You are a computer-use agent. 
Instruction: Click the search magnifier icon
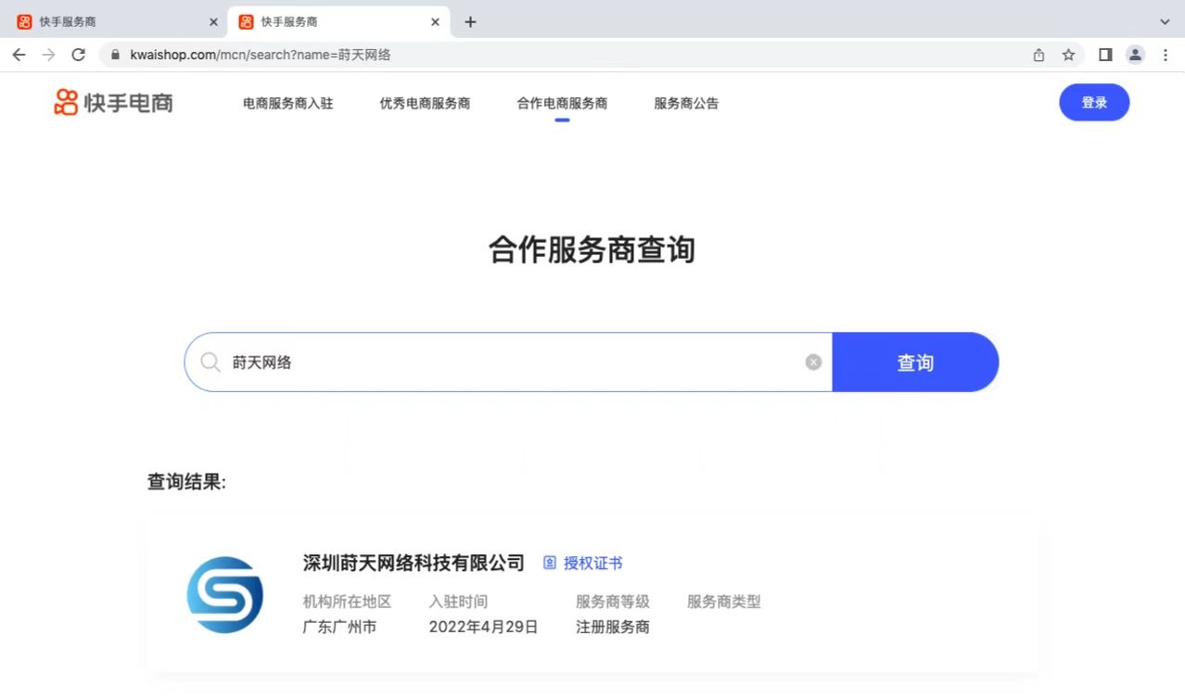coord(210,362)
